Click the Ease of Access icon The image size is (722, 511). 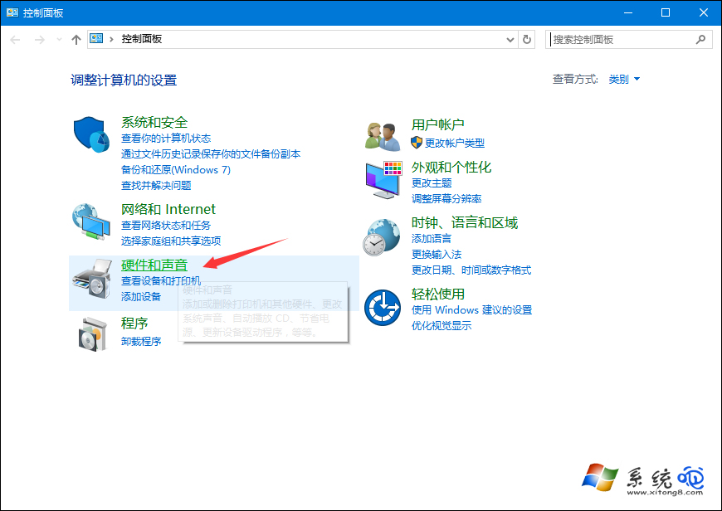click(x=383, y=309)
